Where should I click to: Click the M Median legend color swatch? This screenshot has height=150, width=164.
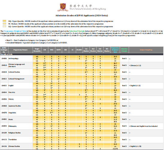[4, 24]
